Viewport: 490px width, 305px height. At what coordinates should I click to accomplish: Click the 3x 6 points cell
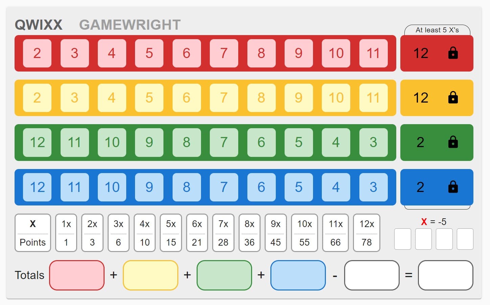point(118,233)
